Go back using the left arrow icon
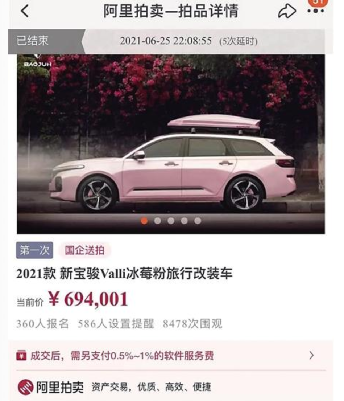Screen dimensions: 344x401 [25, 11]
